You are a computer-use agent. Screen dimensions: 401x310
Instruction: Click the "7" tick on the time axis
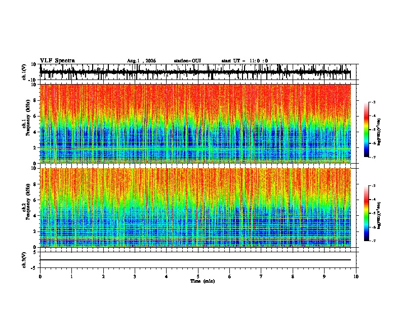[261, 277]
